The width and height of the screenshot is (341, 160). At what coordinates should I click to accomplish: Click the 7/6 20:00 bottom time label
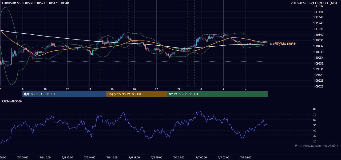point(157,158)
